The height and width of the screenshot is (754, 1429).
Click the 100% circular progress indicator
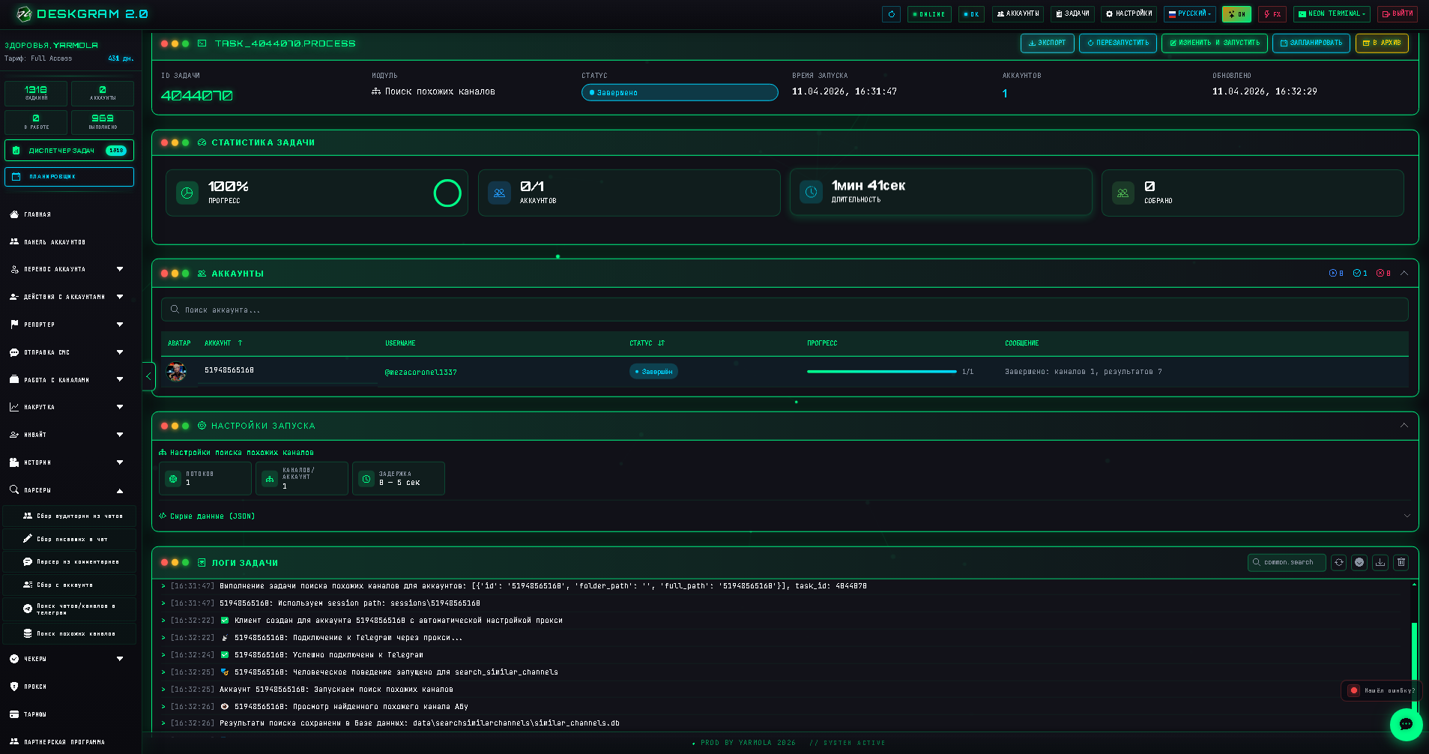tap(447, 193)
